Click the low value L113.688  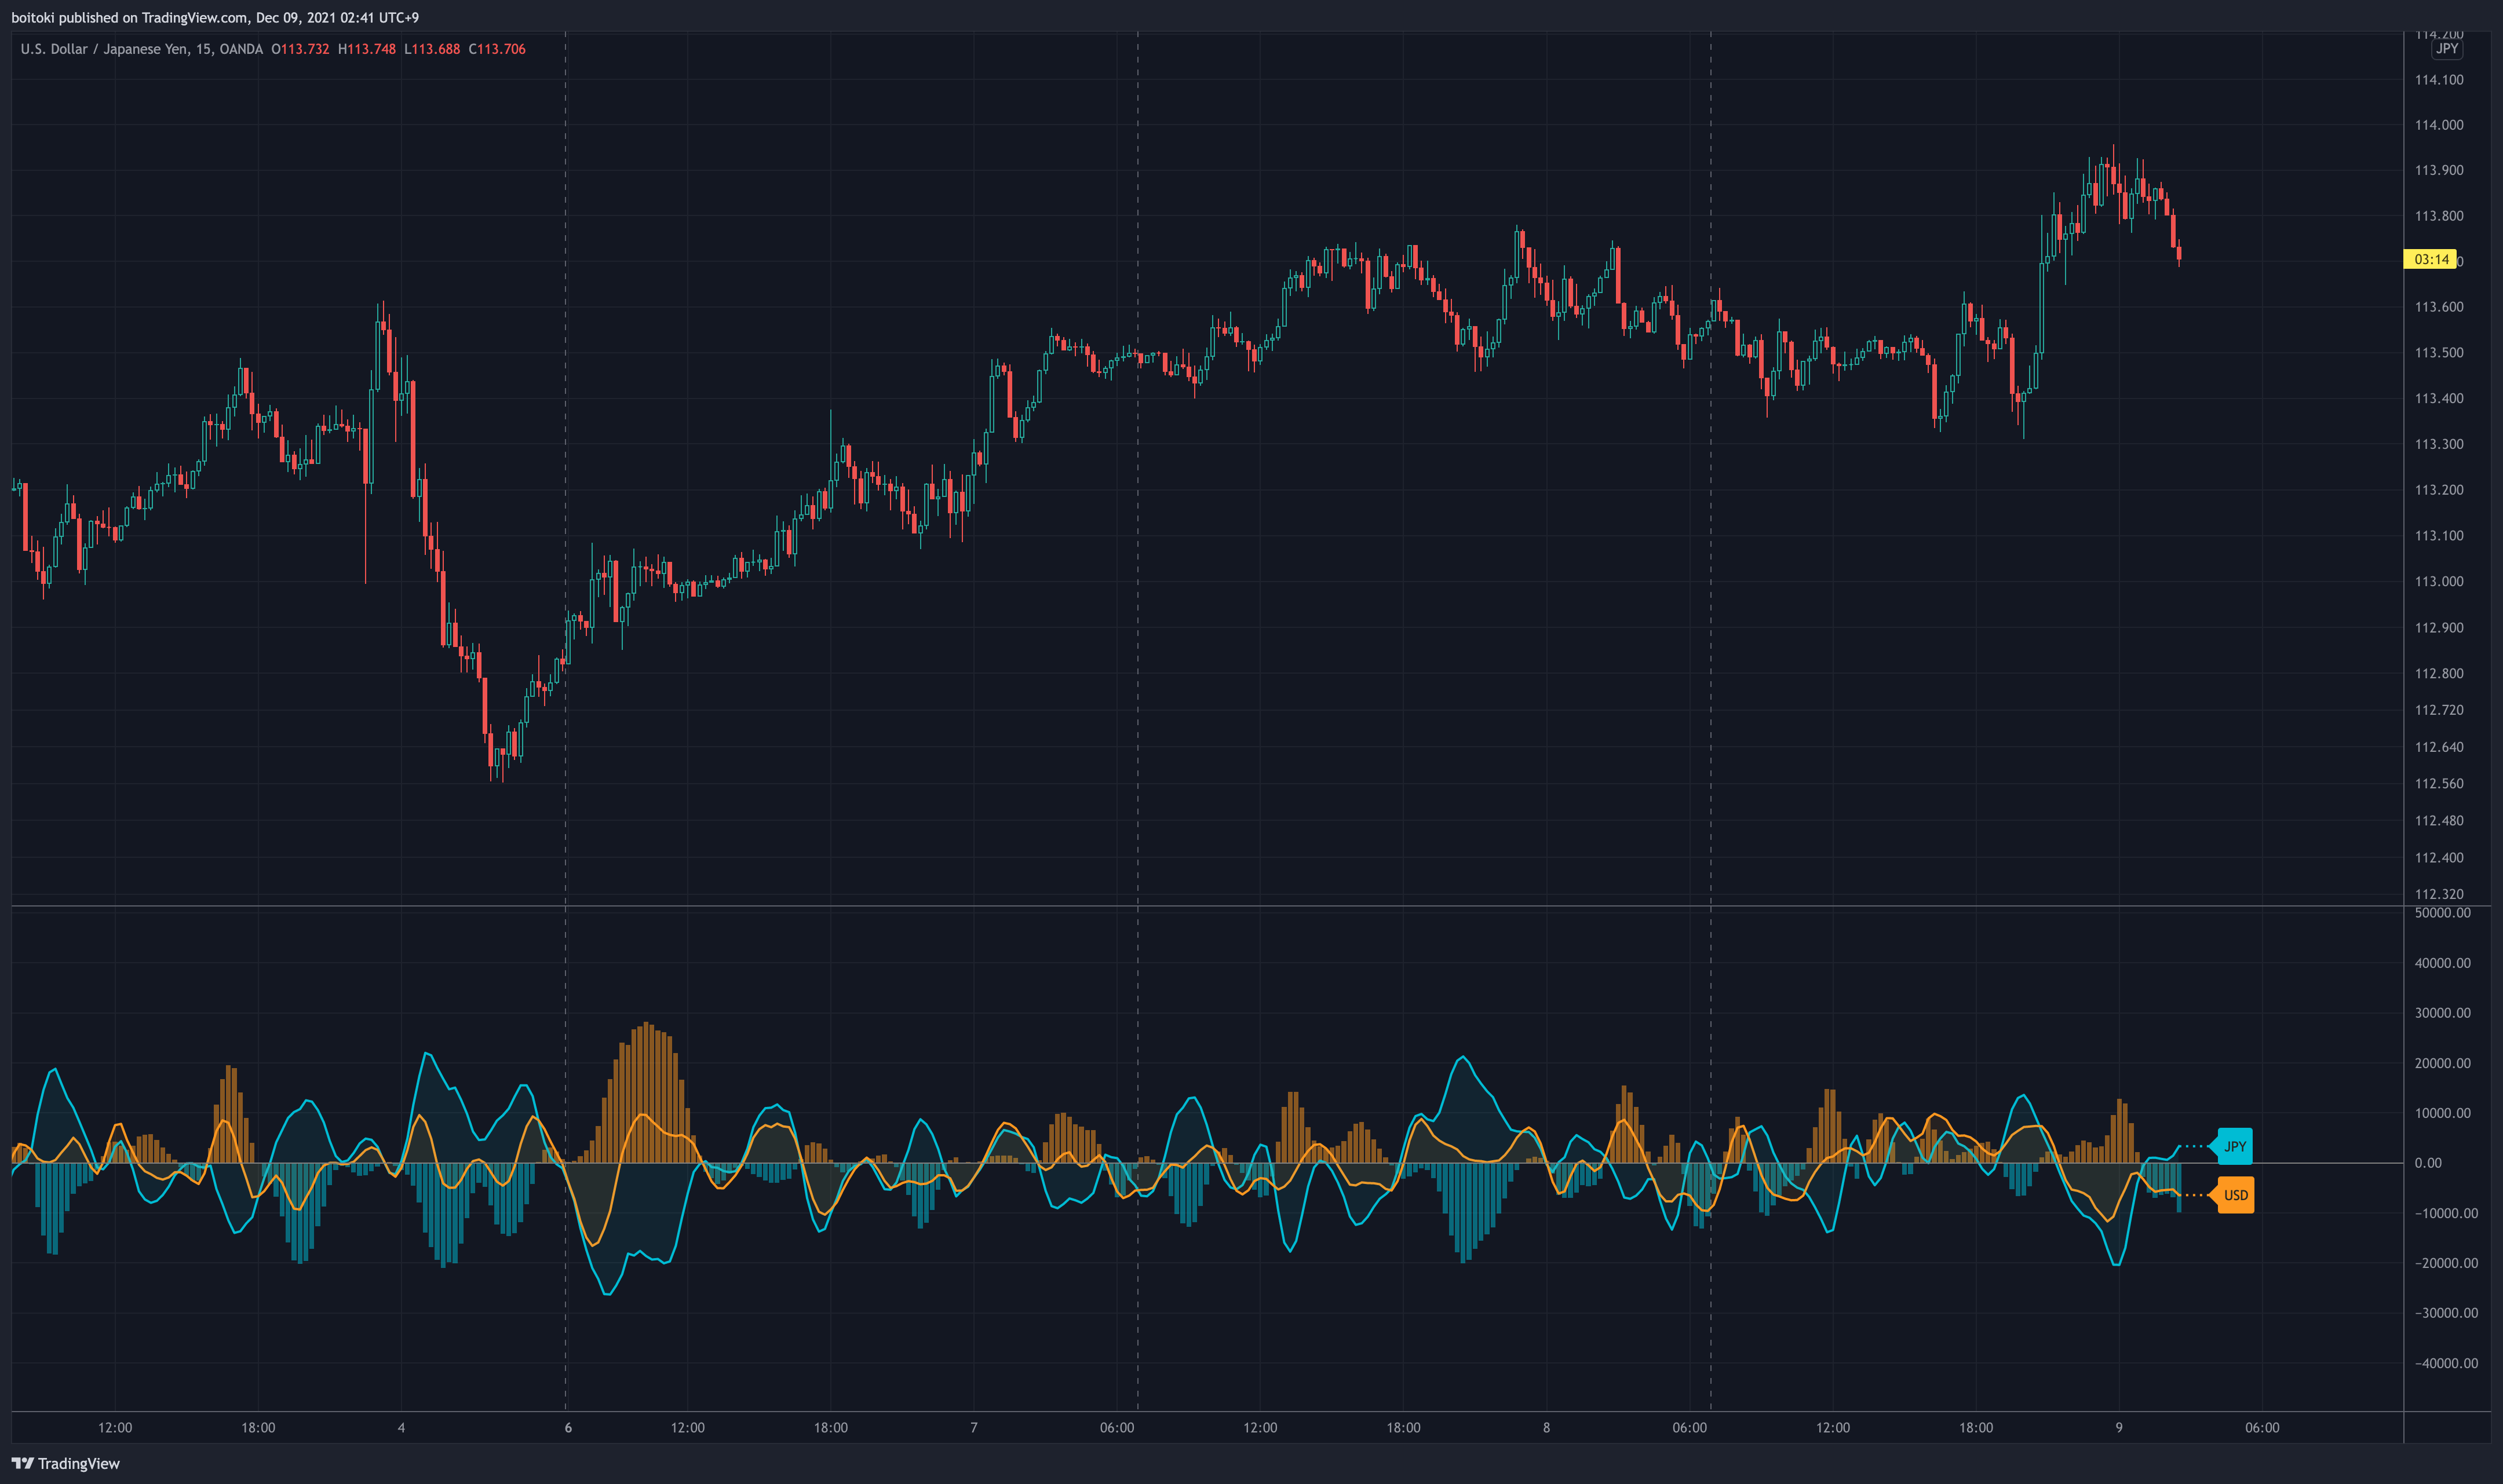432,49
